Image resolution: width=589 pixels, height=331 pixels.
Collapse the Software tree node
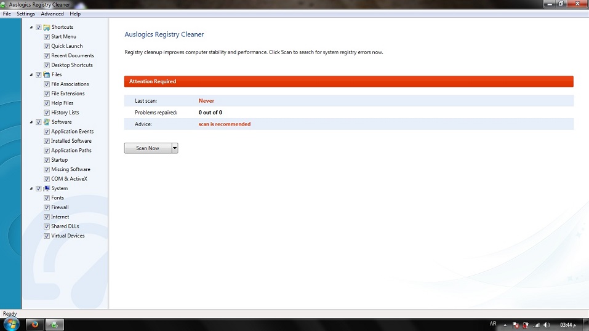click(x=31, y=122)
